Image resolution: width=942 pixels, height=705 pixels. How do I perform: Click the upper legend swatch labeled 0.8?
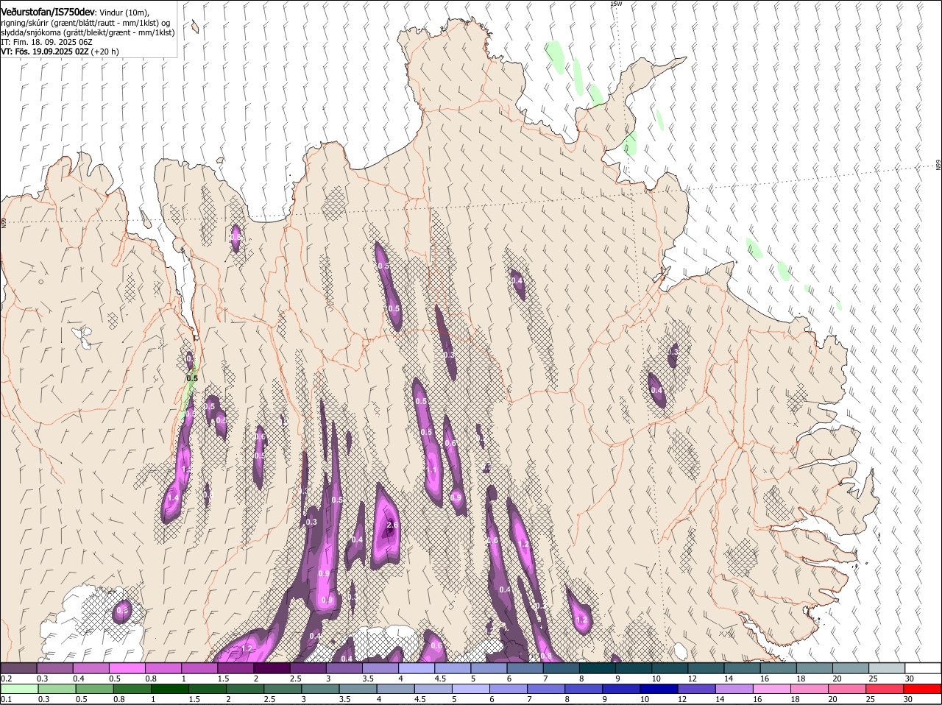(x=163, y=667)
